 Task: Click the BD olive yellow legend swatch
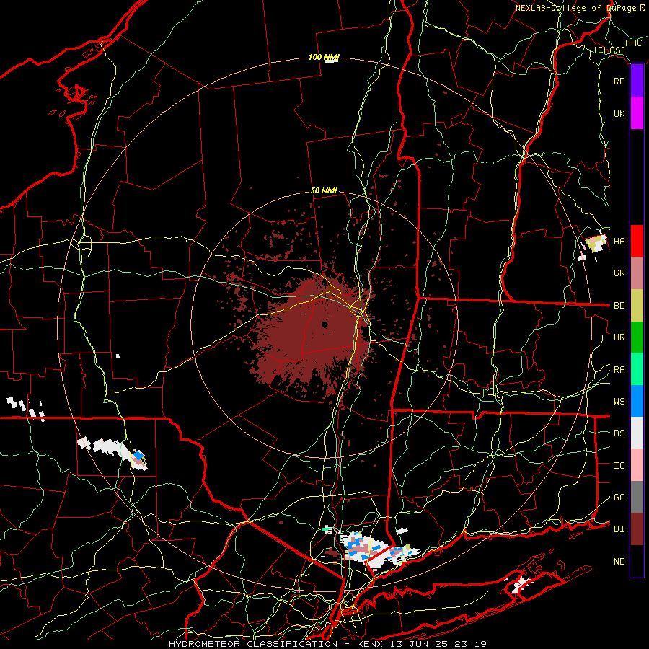click(637, 306)
